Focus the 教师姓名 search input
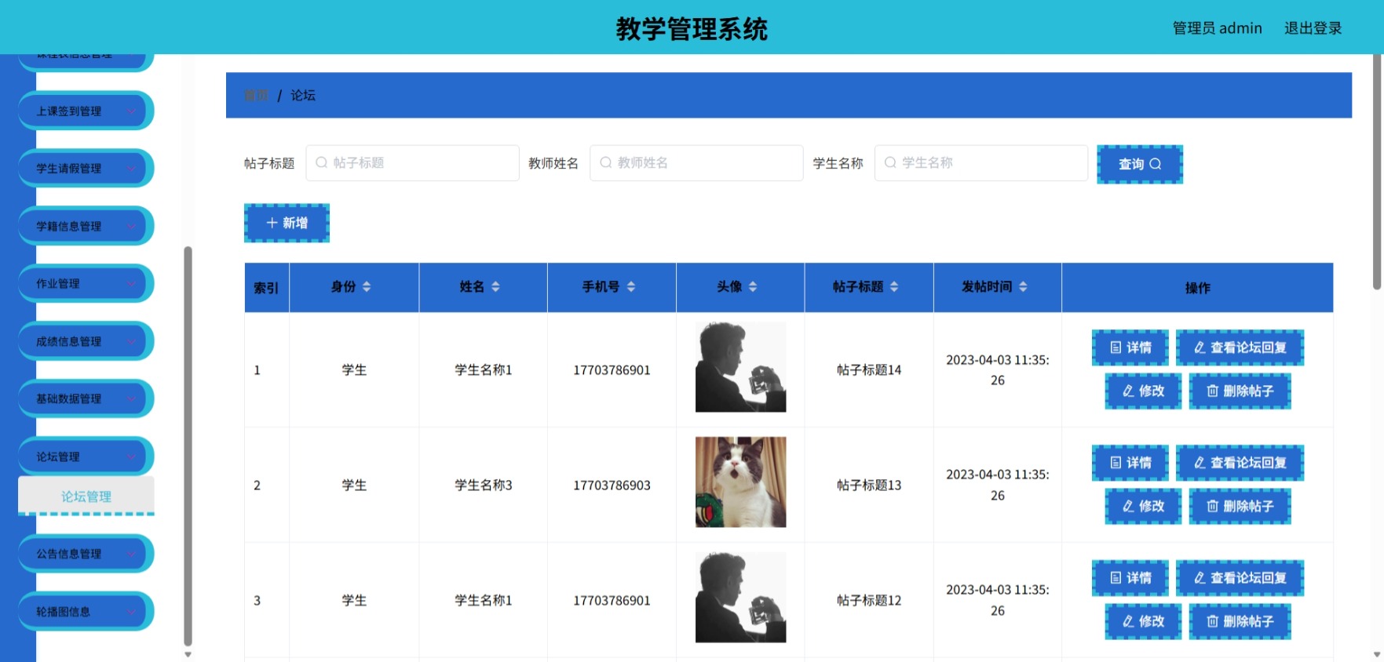Screen dimensions: 1384x662 pyautogui.click(x=696, y=162)
